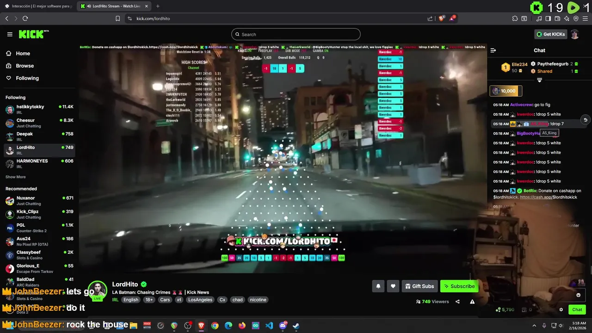Open a new browser tab
Viewport: 592px width, 333px height.
(158, 6)
